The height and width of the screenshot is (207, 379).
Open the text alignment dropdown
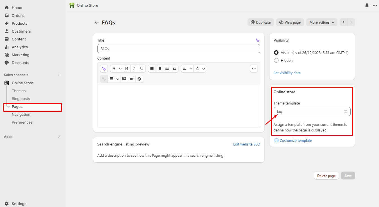[187, 69]
